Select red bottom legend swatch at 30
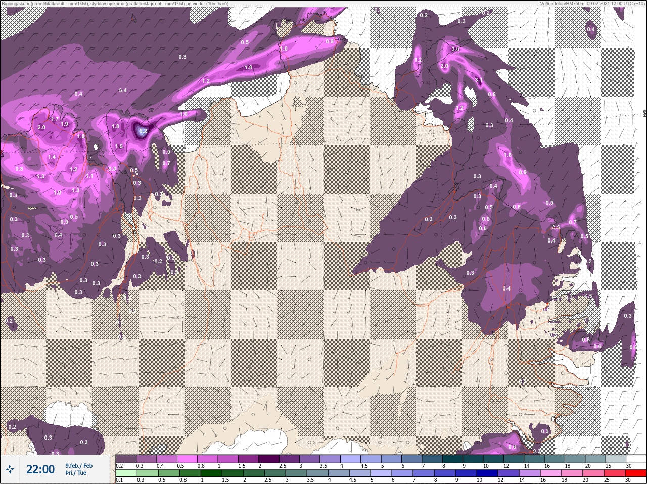 [x=636, y=473]
